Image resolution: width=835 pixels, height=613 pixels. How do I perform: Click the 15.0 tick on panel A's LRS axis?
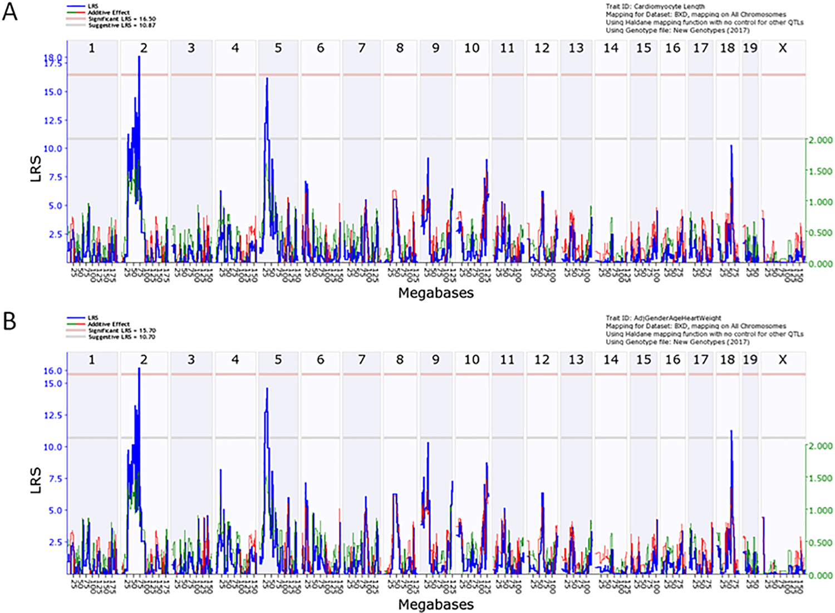point(53,92)
